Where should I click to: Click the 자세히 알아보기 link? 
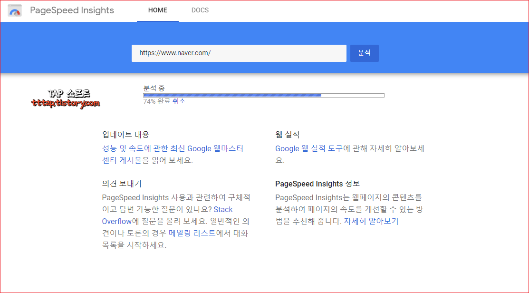pyautogui.click(x=371, y=222)
